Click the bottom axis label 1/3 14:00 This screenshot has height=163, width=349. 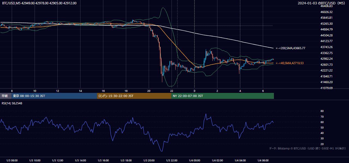click(80, 161)
